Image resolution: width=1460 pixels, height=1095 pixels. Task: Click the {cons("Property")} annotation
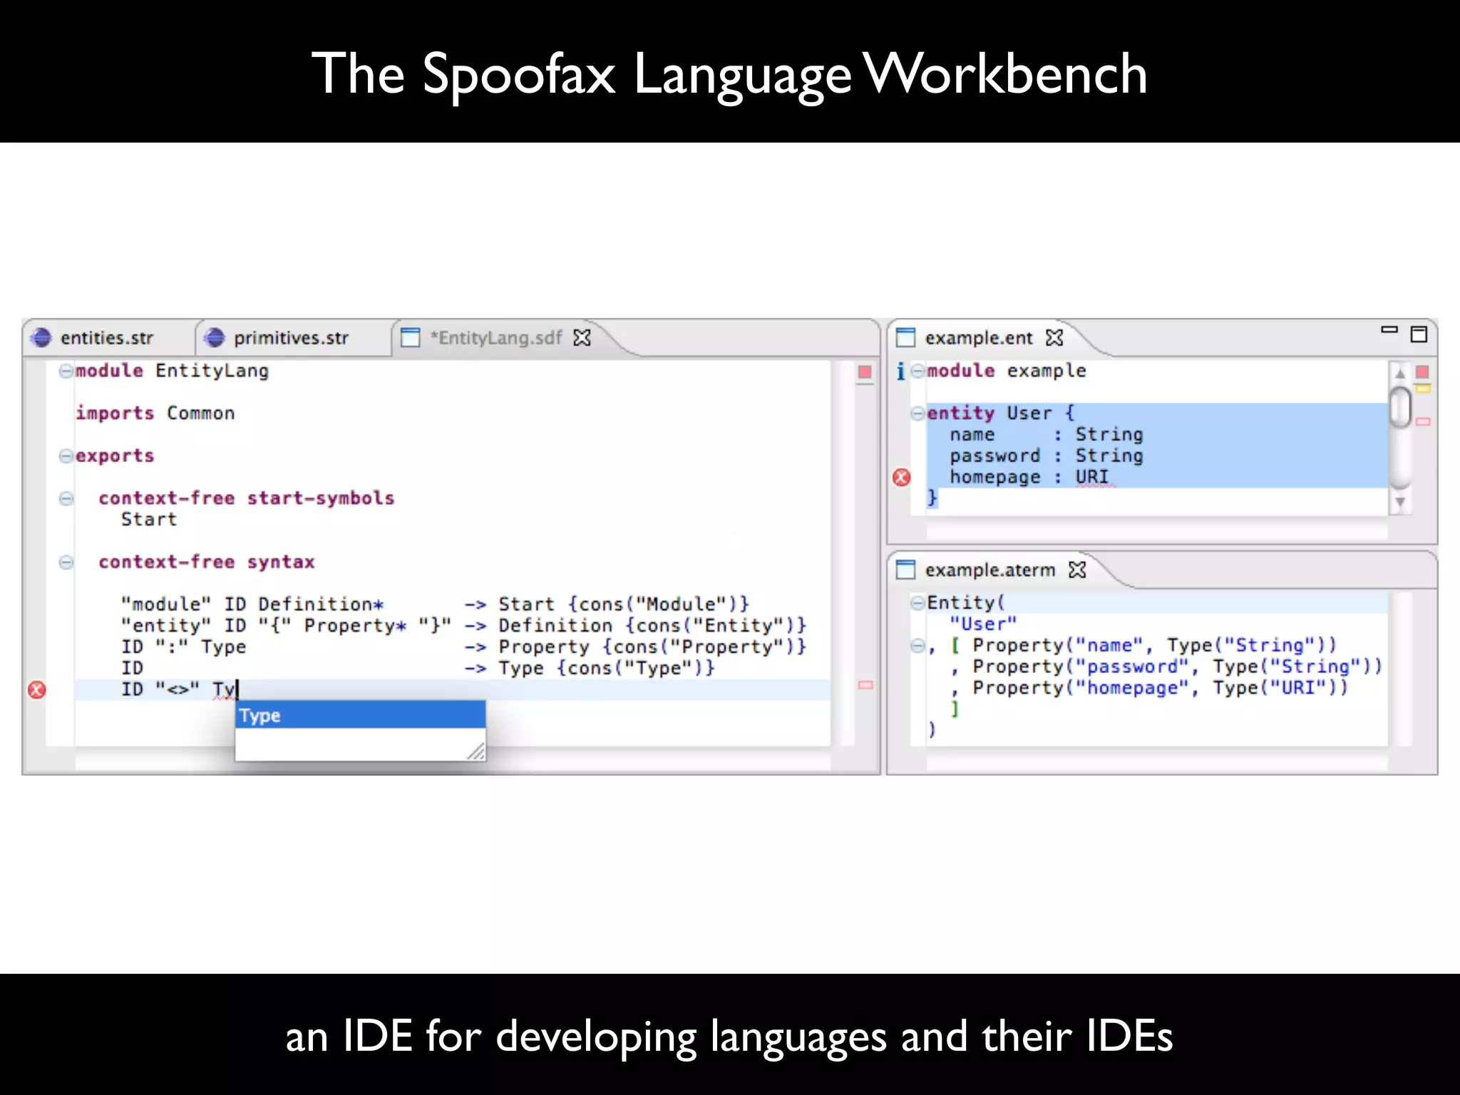(x=704, y=647)
